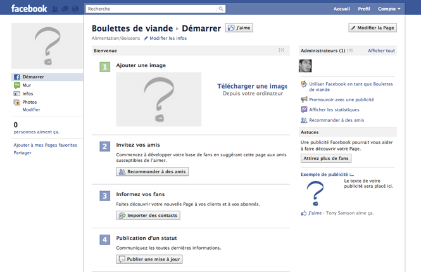
Task: Click the Infos card icon
Action: click(x=16, y=94)
